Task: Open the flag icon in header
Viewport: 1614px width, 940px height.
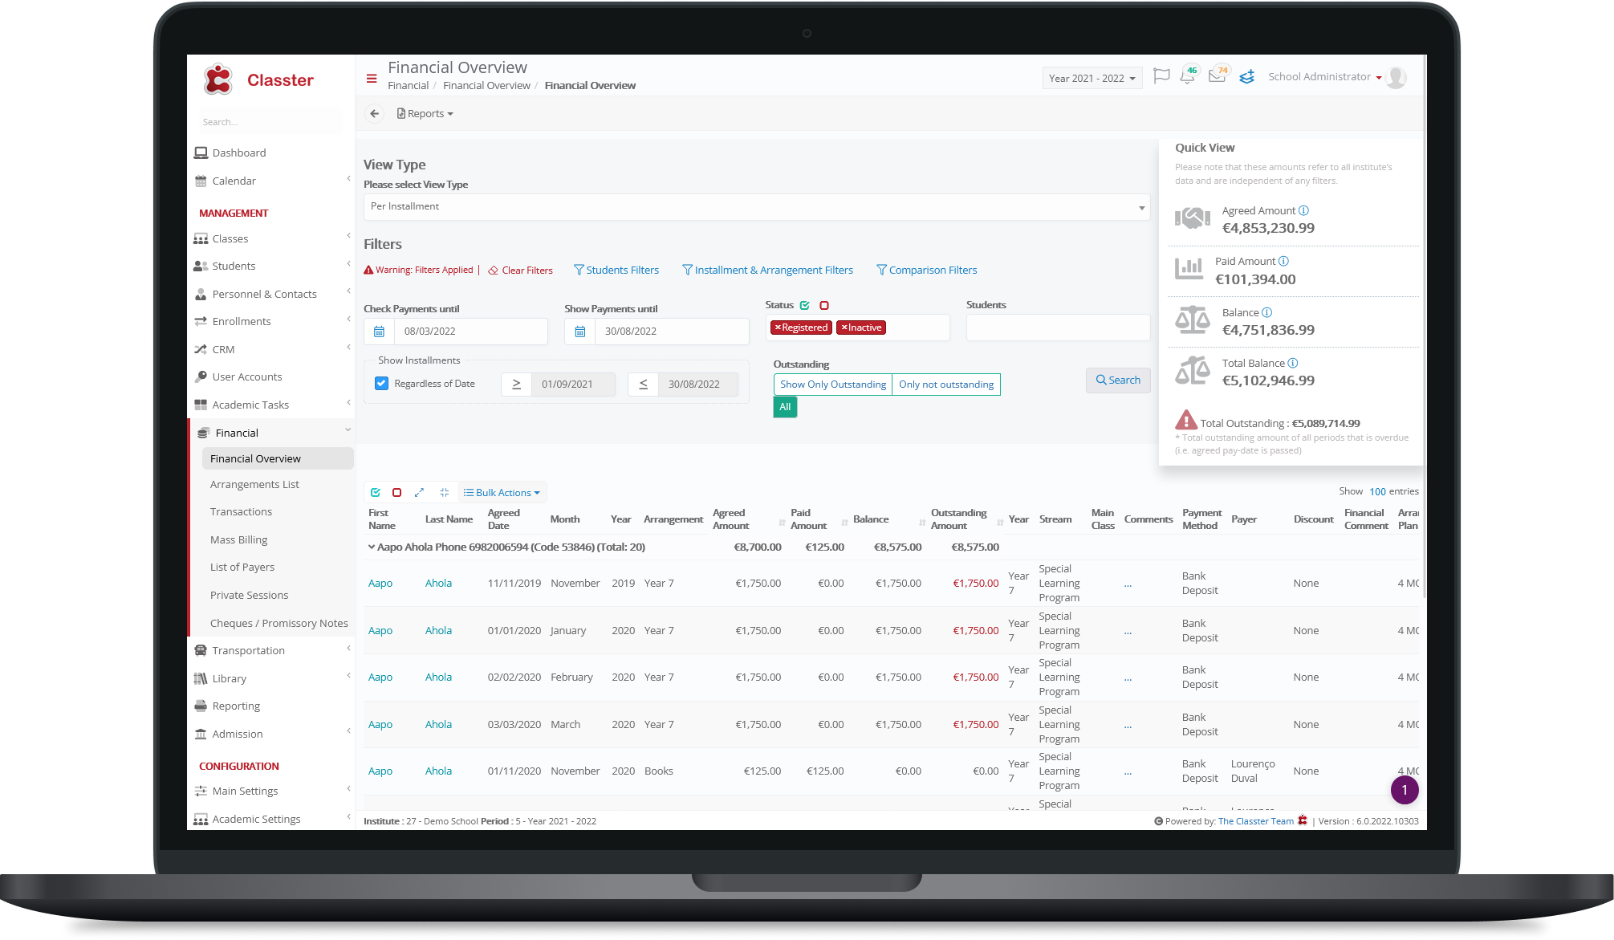Action: [1161, 76]
